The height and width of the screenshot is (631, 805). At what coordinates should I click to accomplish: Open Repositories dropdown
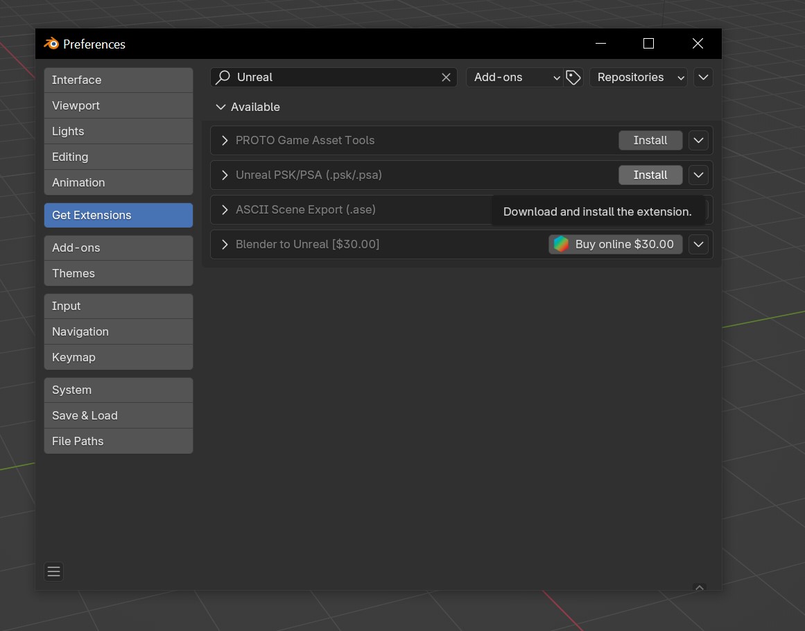[638, 78]
